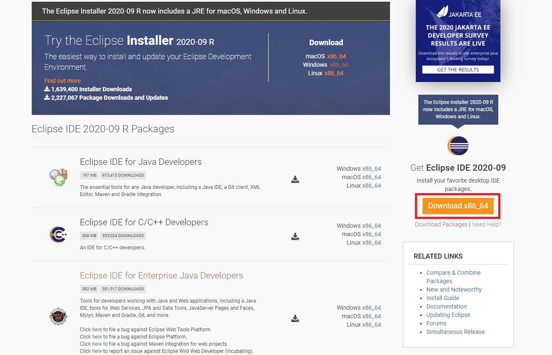Open the Need Help? link
Viewport: 552px width, 355px height.
tap(487, 224)
